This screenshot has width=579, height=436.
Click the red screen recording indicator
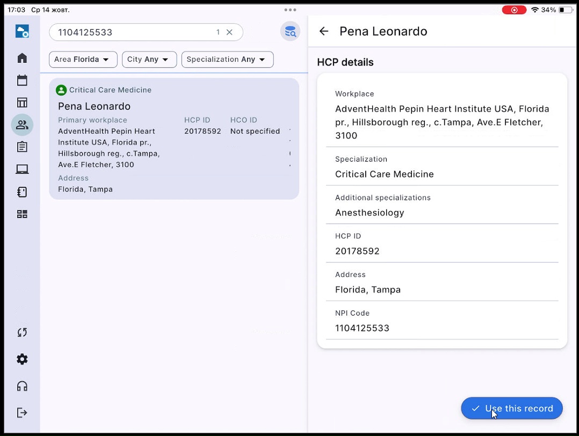[x=514, y=10]
